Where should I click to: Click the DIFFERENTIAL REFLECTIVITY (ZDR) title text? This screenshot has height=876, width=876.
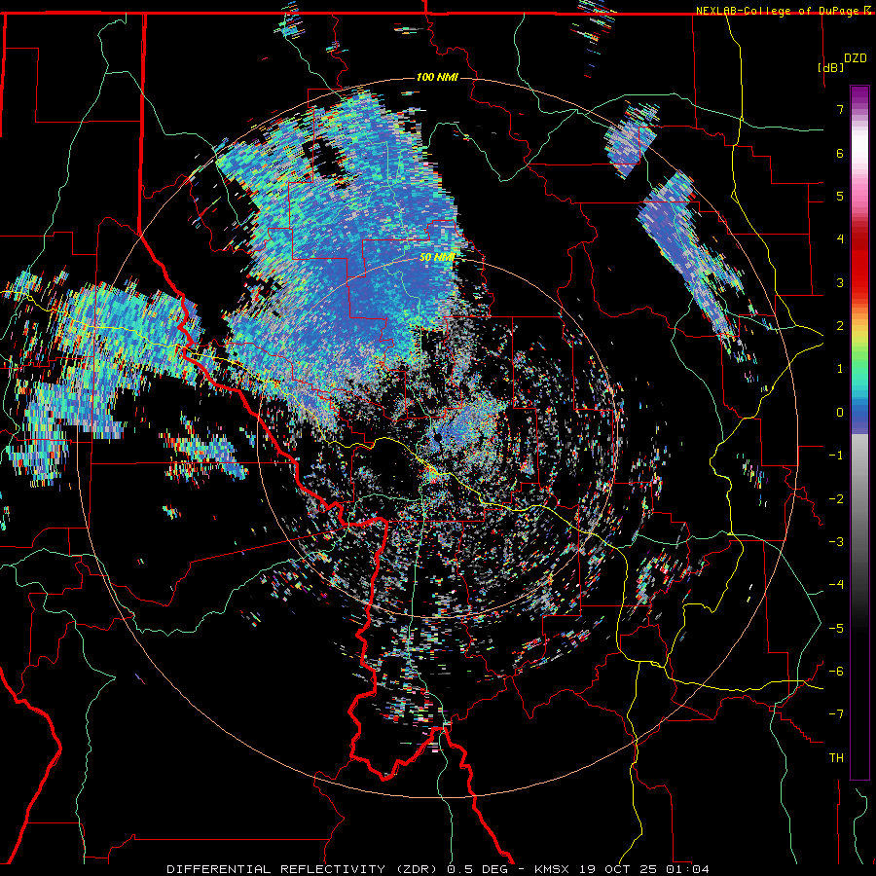[305, 869]
